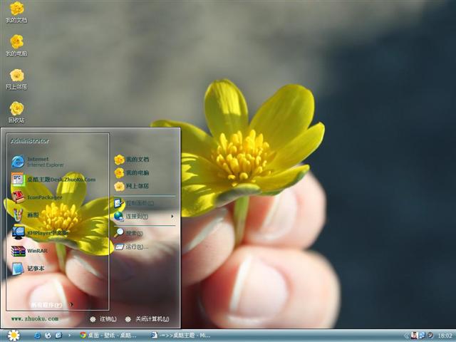Expand the quick launch overflow chevron

69,336
